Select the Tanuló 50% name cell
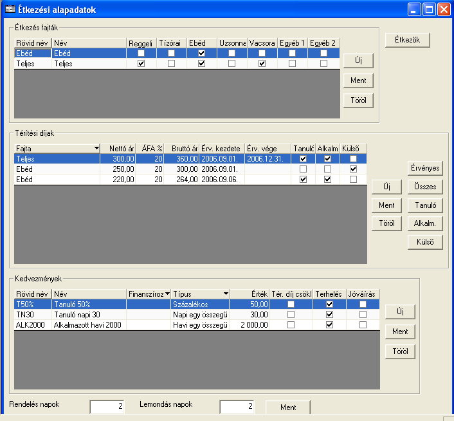This screenshot has height=421, width=454. pyautogui.click(x=89, y=304)
